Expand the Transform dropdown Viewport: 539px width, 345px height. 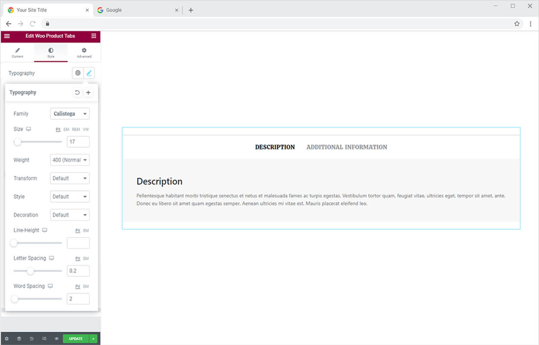point(69,178)
